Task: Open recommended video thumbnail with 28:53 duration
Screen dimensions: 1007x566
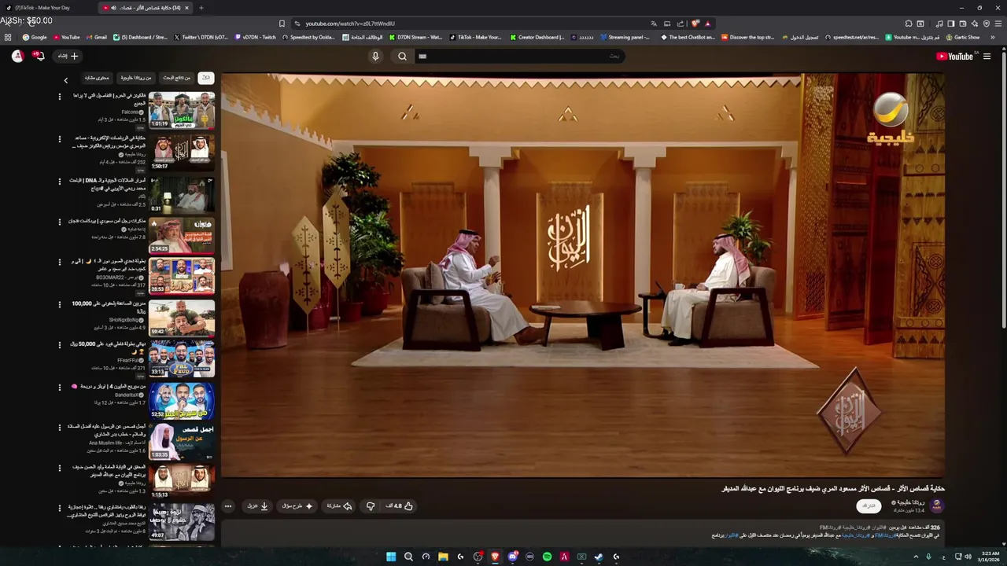Action: tap(182, 276)
